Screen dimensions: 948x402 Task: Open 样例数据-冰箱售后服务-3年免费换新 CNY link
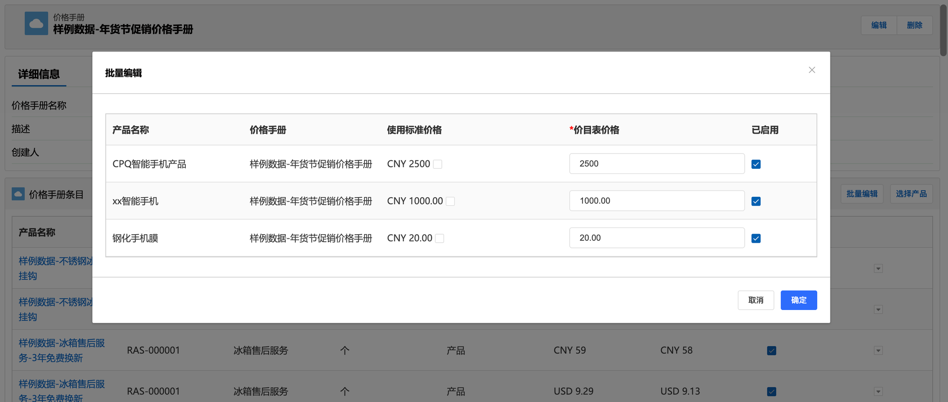[x=62, y=350]
